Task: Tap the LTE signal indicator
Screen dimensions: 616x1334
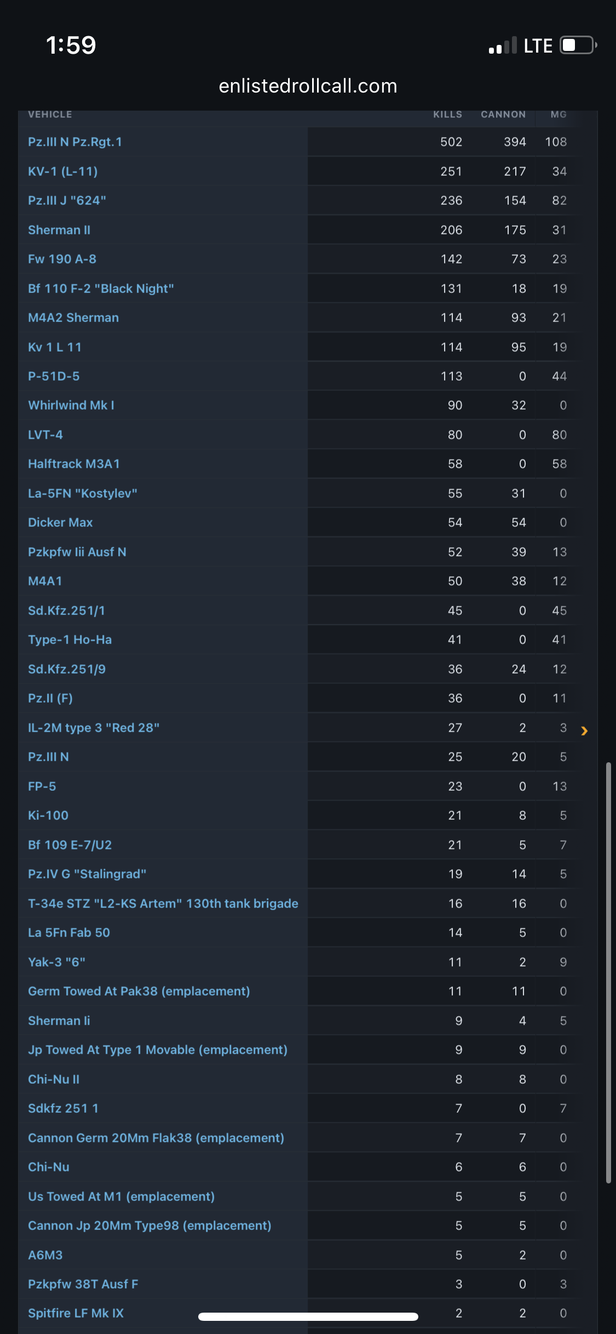Action: click(x=538, y=45)
